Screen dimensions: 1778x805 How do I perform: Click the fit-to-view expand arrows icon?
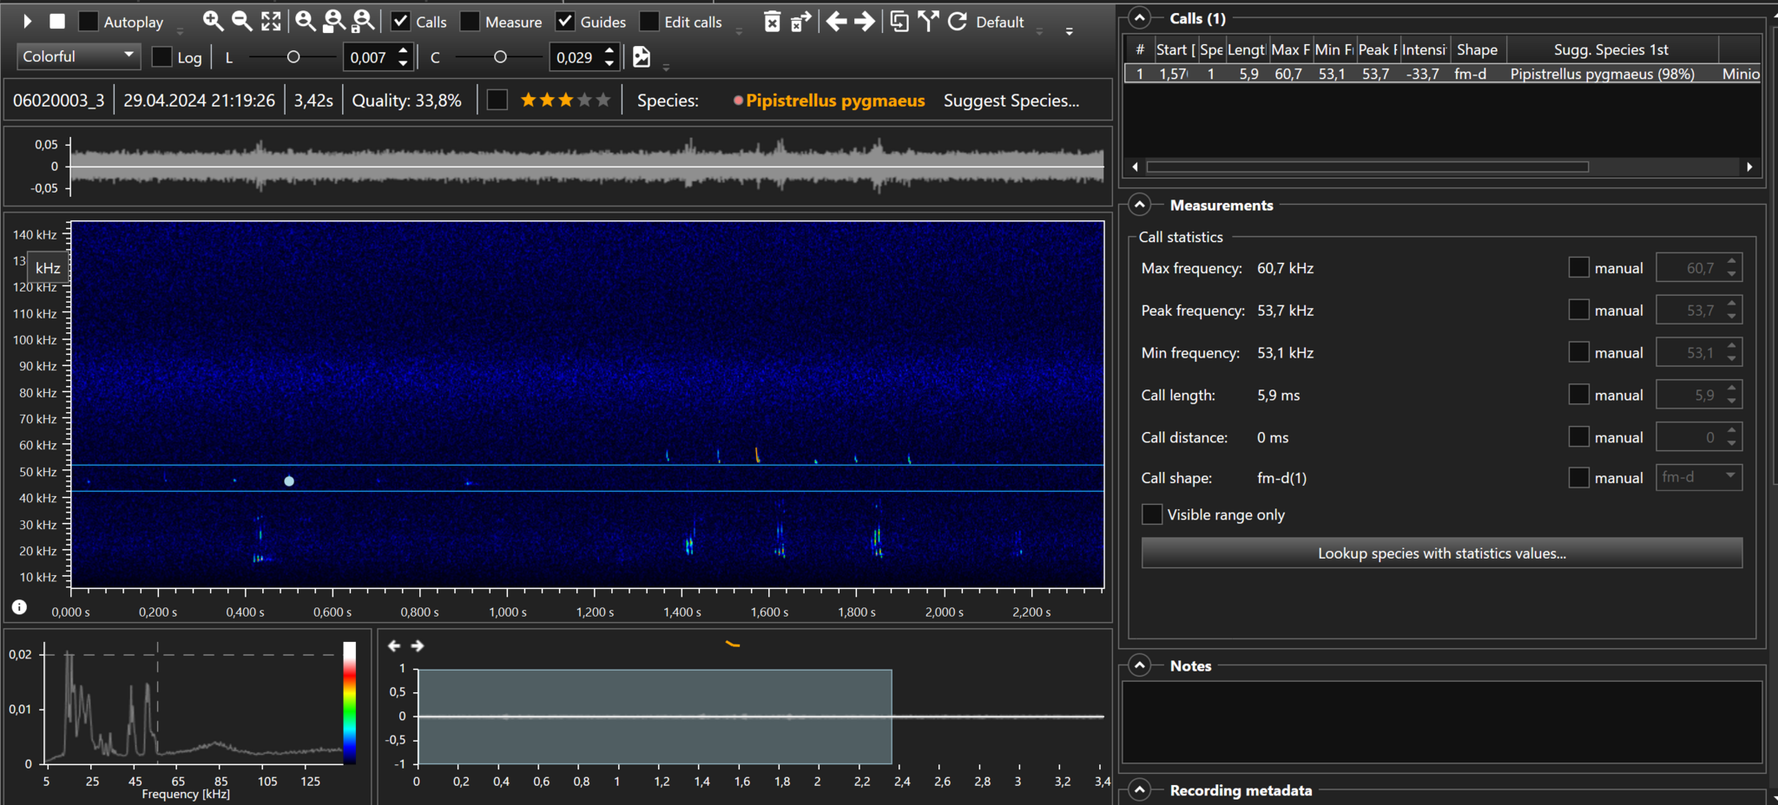(272, 22)
